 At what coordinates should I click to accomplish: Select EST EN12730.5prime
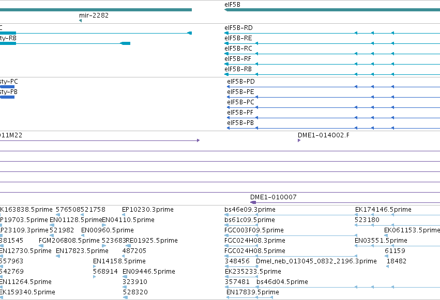(x=26, y=251)
